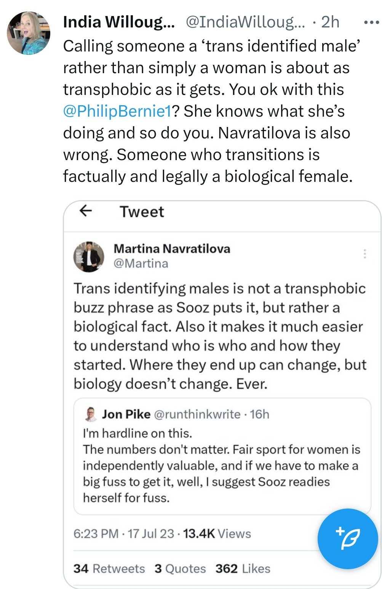Tap the @IndiaWilloug… handle
Viewport: 382px width, 589px height.
245,22
